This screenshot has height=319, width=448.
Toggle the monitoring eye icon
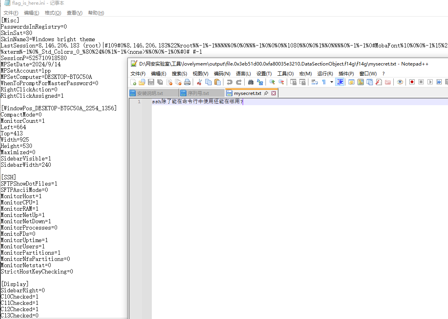pyautogui.click(x=400, y=82)
